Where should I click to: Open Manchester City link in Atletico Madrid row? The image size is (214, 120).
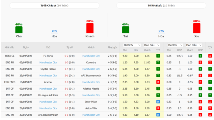pyautogui.click(x=48, y=89)
